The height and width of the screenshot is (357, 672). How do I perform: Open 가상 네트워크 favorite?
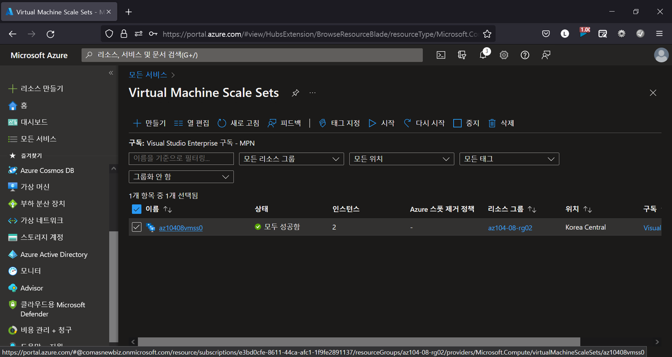36,220
